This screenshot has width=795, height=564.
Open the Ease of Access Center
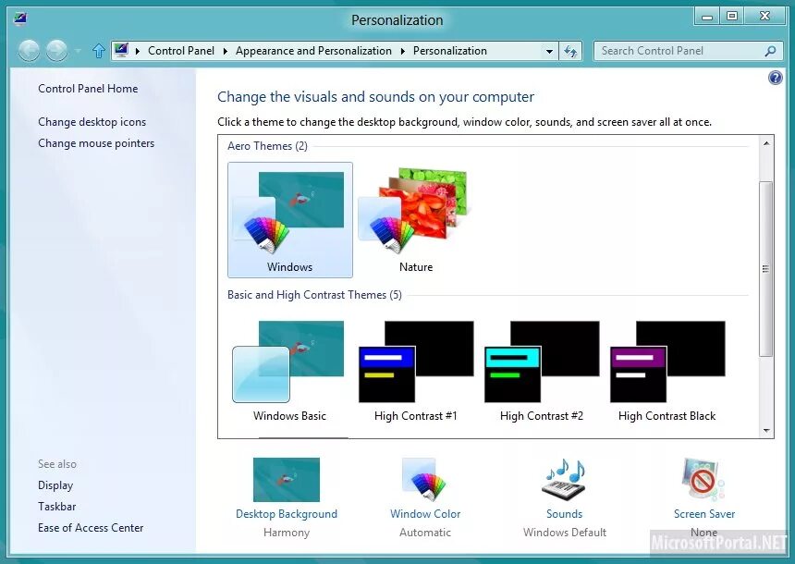pyautogui.click(x=90, y=527)
